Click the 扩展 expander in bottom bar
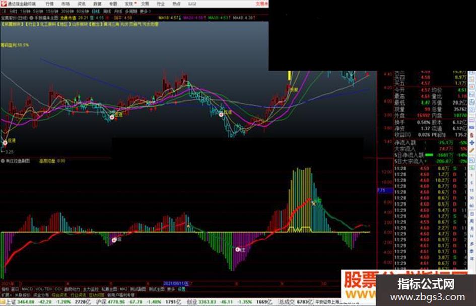Screen dimensions: 476x306 (x=6, y=295)
